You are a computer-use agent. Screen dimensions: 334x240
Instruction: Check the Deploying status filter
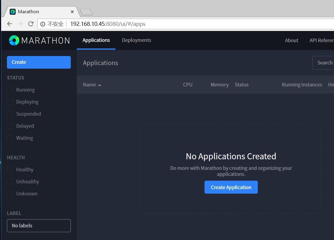(10, 102)
